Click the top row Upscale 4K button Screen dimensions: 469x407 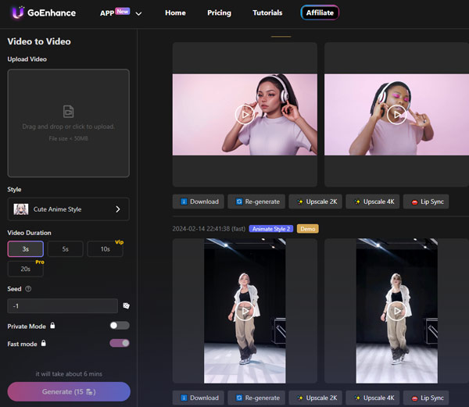coord(372,202)
